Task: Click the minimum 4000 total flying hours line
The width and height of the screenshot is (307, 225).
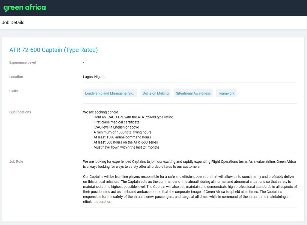Action: pyautogui.click(x=122, y=132)
